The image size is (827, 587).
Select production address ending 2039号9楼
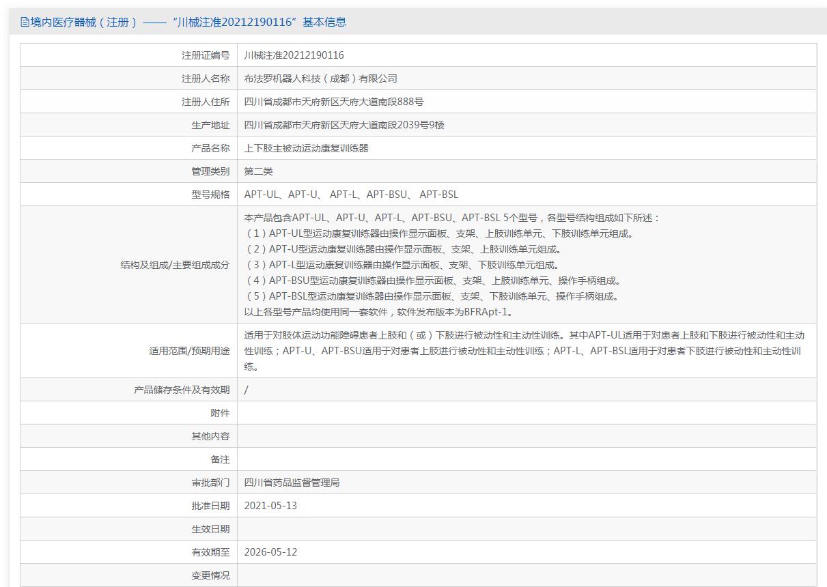pos(345,125)
